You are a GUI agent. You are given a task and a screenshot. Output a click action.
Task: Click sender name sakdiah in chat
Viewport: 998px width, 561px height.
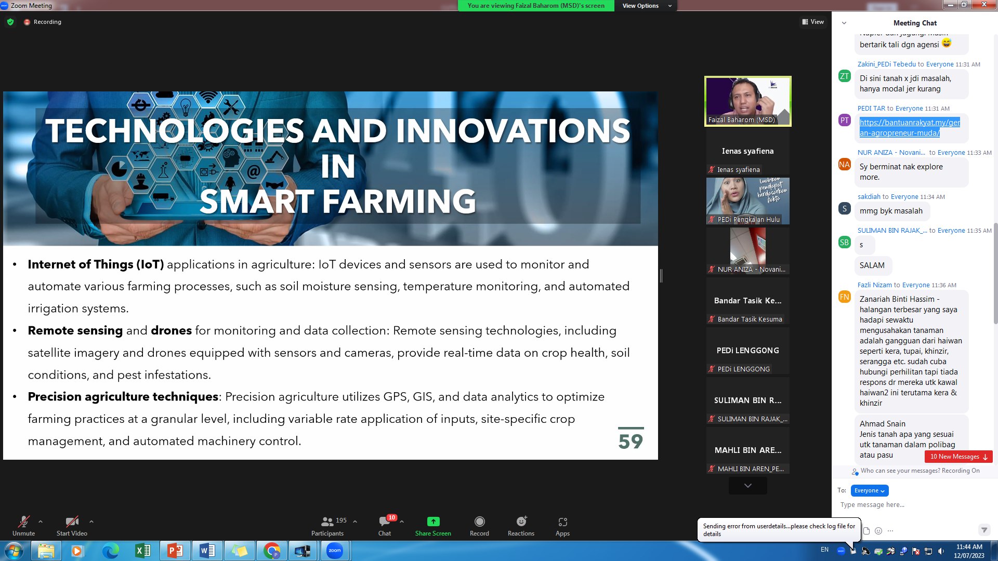[869, 197]
